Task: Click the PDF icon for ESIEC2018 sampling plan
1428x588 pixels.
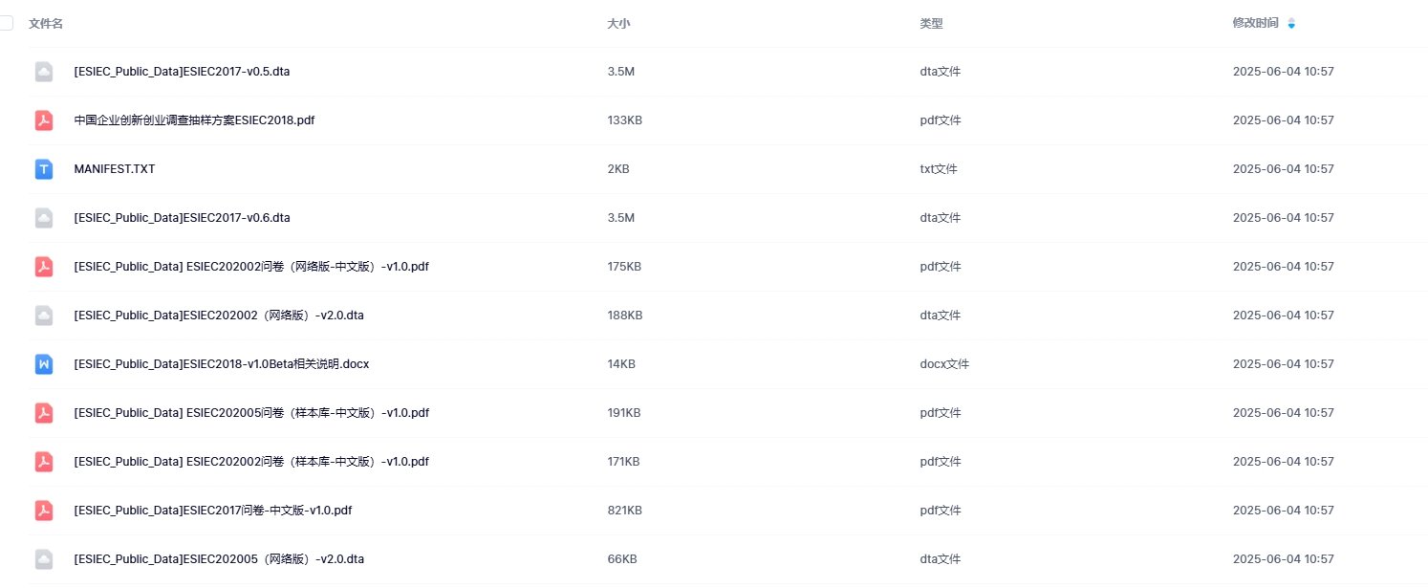Action: pyautogui.click(x=44, y=120)
